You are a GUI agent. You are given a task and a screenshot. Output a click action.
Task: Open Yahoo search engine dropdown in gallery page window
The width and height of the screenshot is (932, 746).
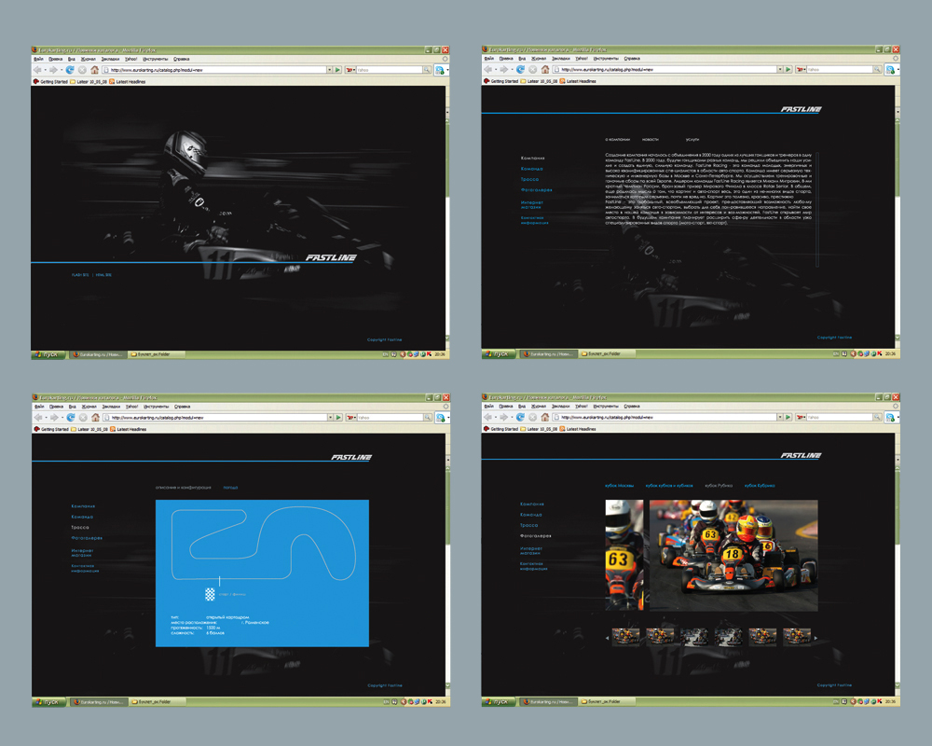(801, 417)
